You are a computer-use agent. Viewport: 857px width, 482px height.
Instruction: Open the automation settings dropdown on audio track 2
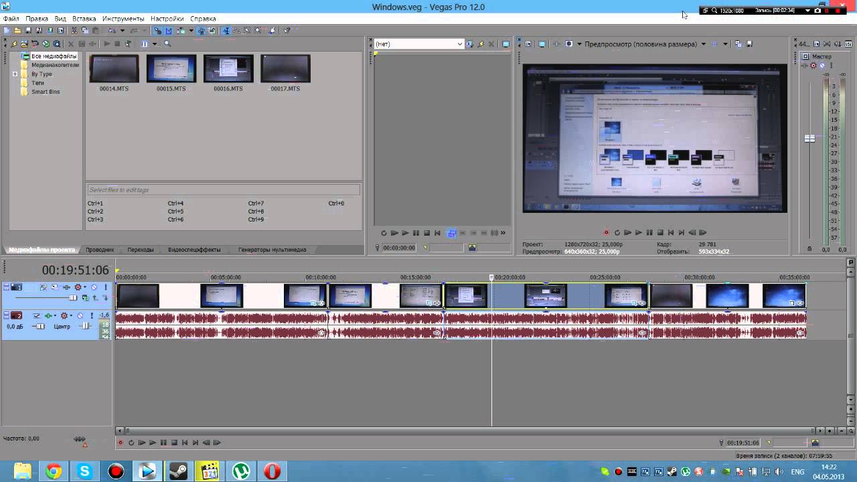click(x=71, y=315)
